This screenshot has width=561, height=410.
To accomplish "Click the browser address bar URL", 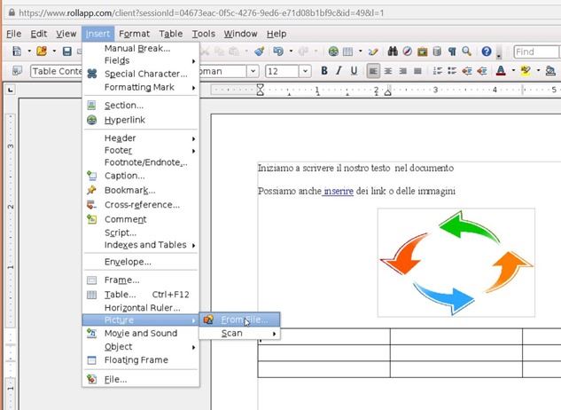I will 201,13.
